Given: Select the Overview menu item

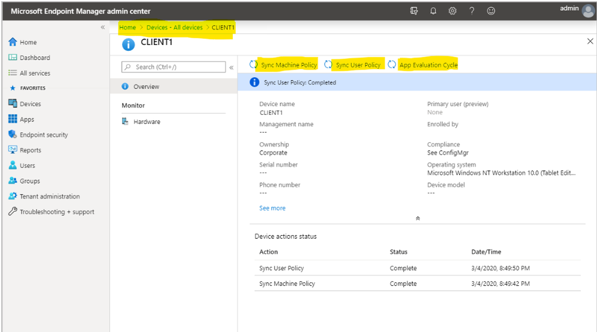Looking at the screenshot, I should 146,87.
